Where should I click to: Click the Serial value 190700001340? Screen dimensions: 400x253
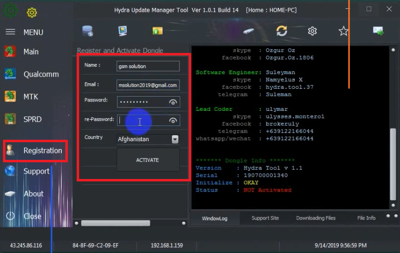tap(265, 175)
